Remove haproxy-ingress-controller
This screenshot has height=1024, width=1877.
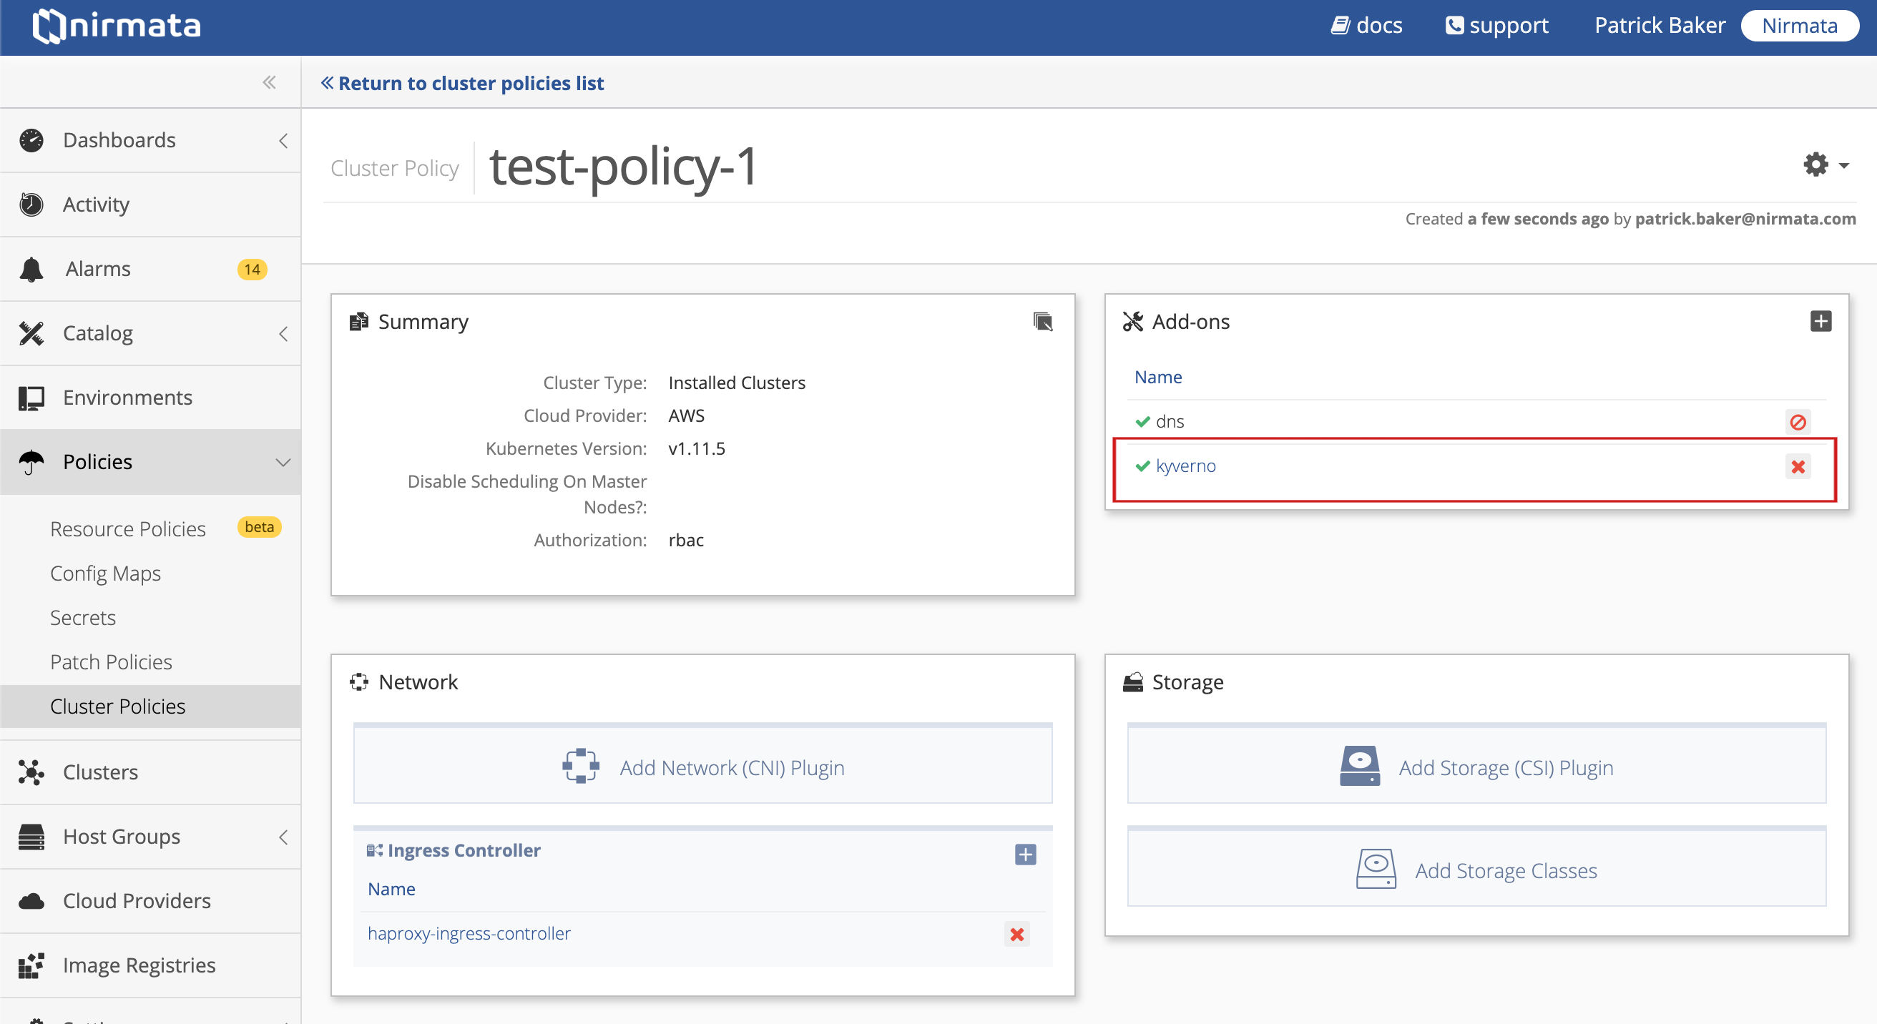(x=1016, y=934)
